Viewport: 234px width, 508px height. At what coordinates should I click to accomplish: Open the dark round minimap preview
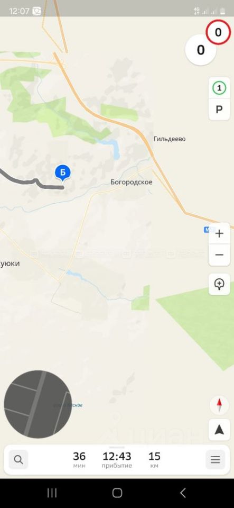click(x=38, y=404)
